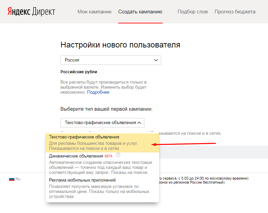This screenshot has width=268, height=213.
Task: Open the Россия country dropdown
Action: click(111, 60)
